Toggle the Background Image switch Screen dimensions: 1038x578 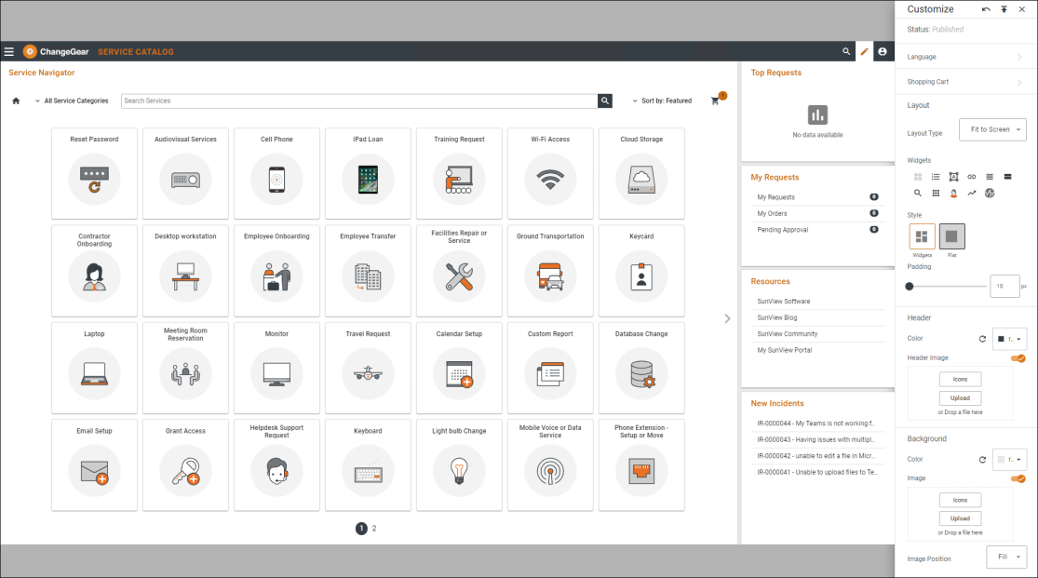[x=1018, y=478]
